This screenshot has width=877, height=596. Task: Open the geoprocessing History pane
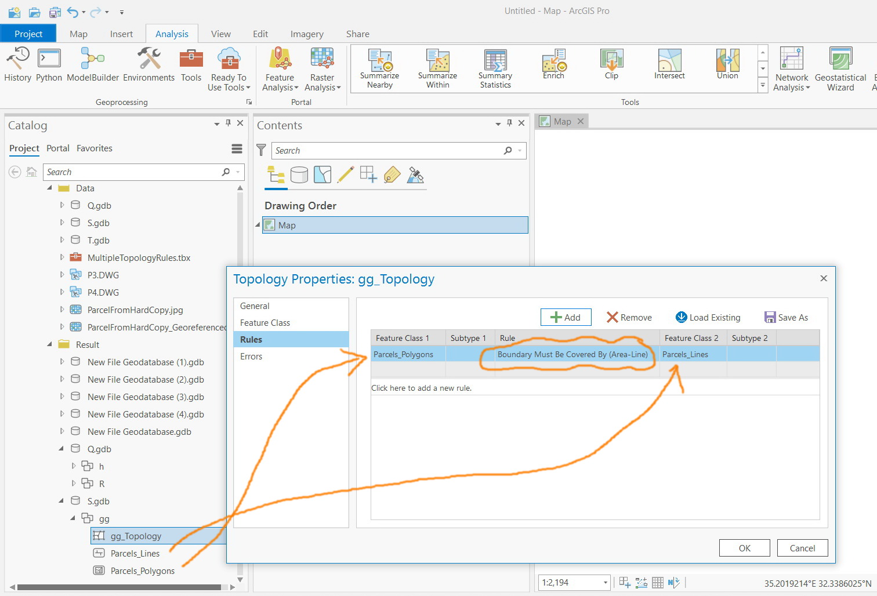coord(17,65)
